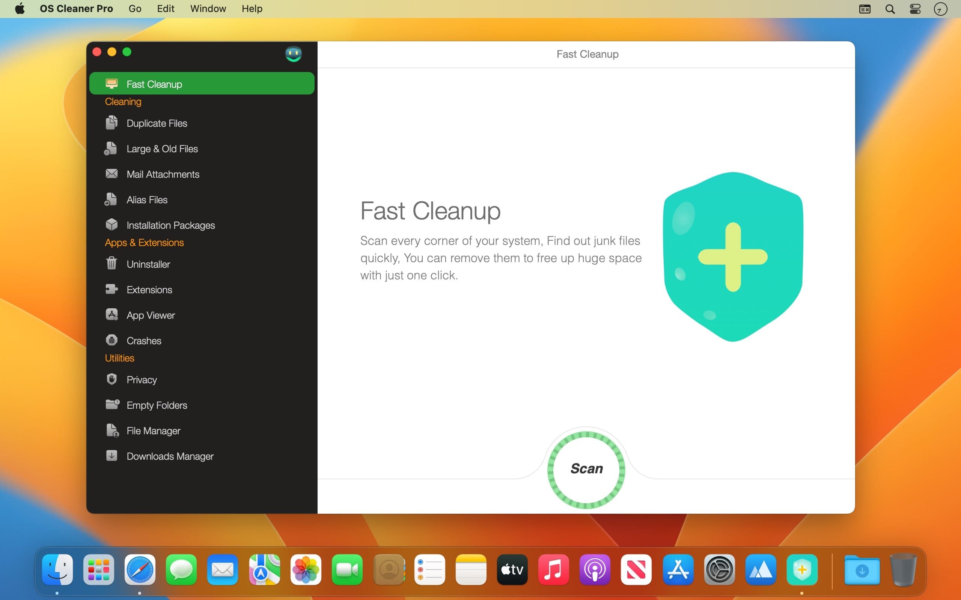Screen dimensions: 961x600
Task: Select Downloads Manager in sidebar
Action: (170, 456)
